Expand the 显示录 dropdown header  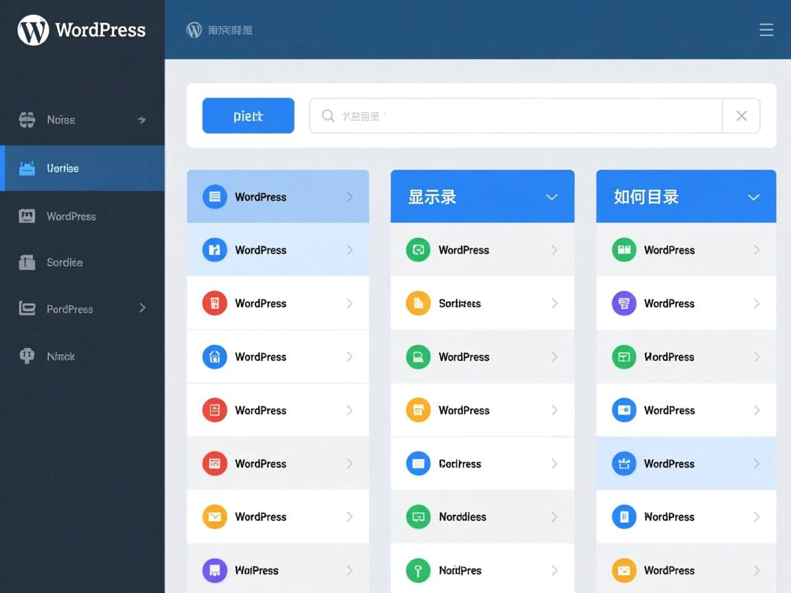click(482, 196)
